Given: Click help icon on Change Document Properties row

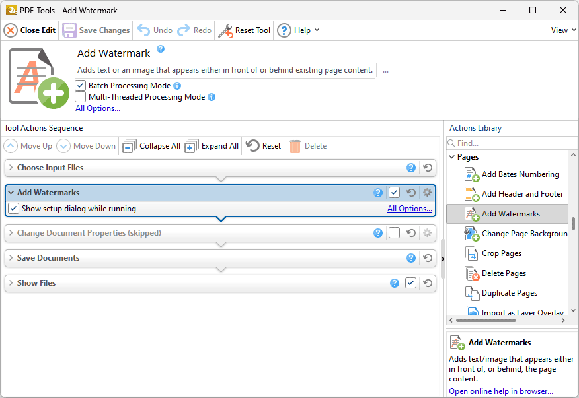Looking at the screenshot, I should pyautogui.click(x=378, y=233).
